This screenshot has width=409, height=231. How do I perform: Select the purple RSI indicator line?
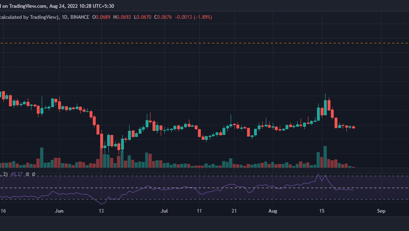click(176, 188)
